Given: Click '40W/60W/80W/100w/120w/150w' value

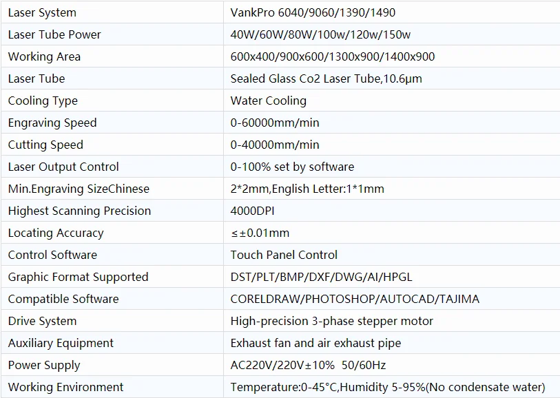Looking at the screenshot, I should [320, 34].
